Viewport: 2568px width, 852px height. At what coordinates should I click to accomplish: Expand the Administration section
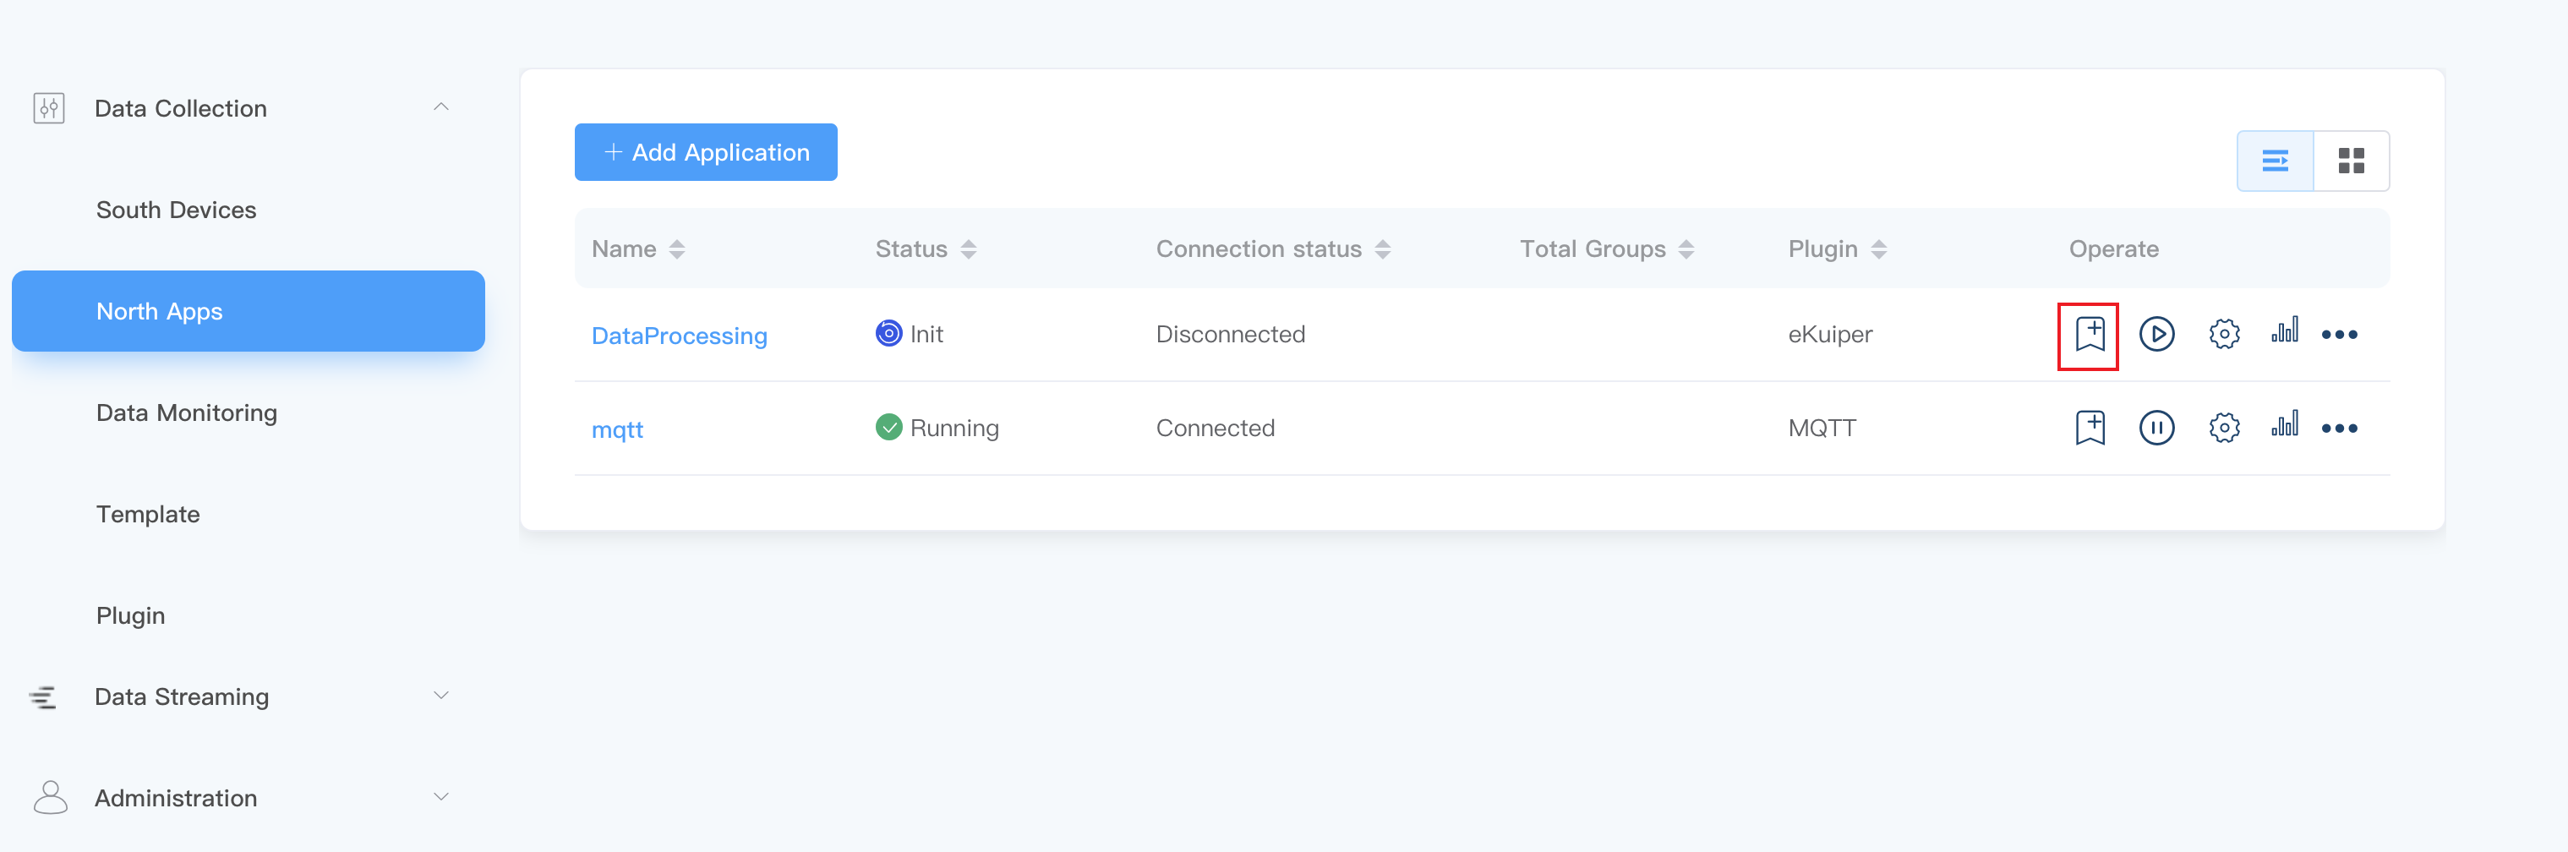[x=441, y=796]
